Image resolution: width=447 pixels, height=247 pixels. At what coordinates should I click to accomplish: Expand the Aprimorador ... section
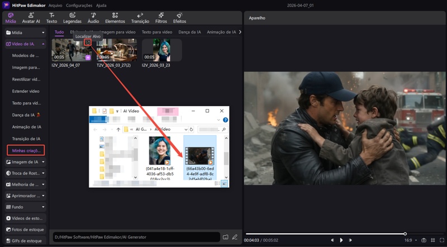click(x=25, y=196)
